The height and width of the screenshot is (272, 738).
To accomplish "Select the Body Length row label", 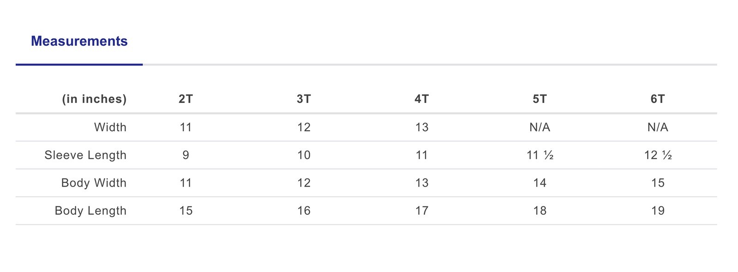I will tap(90, 211).
